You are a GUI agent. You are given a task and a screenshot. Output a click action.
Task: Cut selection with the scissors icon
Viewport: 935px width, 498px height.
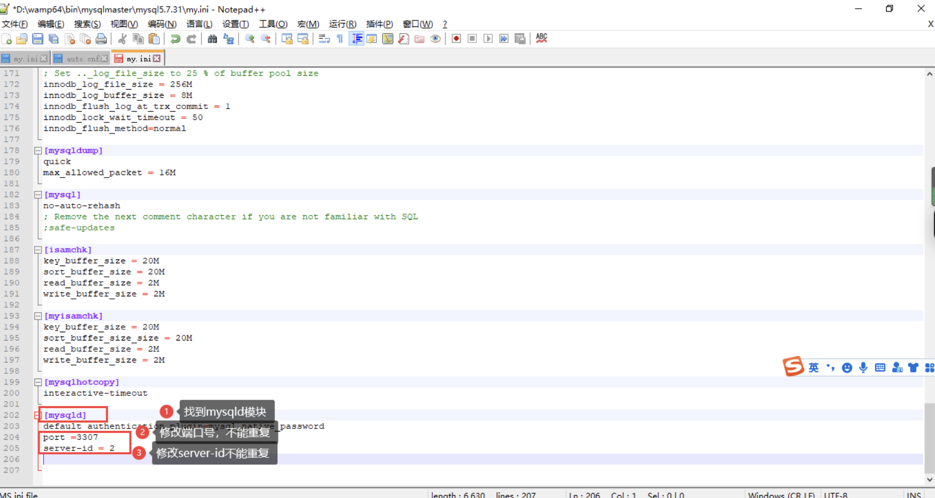click(122, 39)
